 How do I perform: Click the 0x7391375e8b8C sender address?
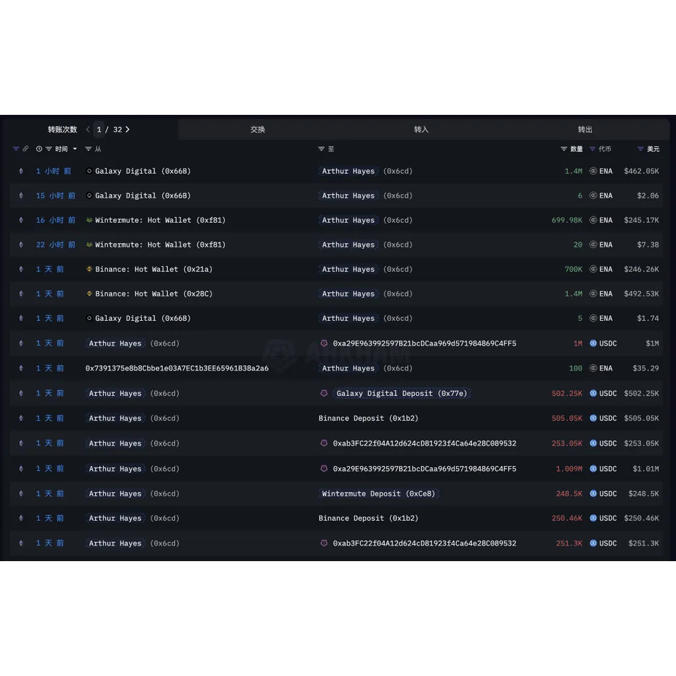(x=177, y=368)
